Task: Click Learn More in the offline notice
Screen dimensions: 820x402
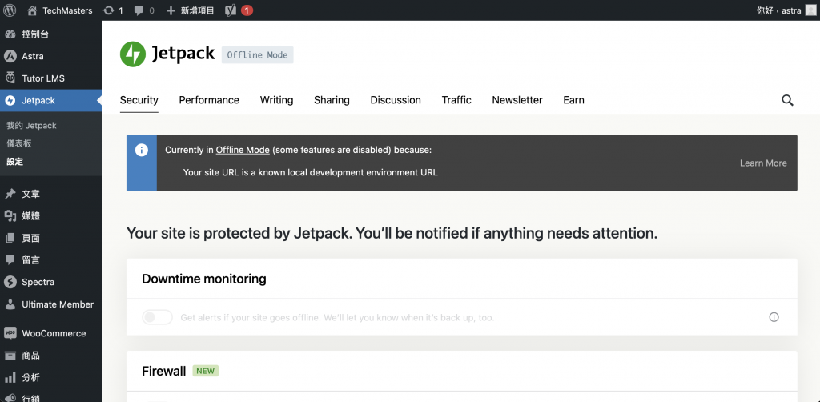Action: pyautogui.click(x=763, y=163)
